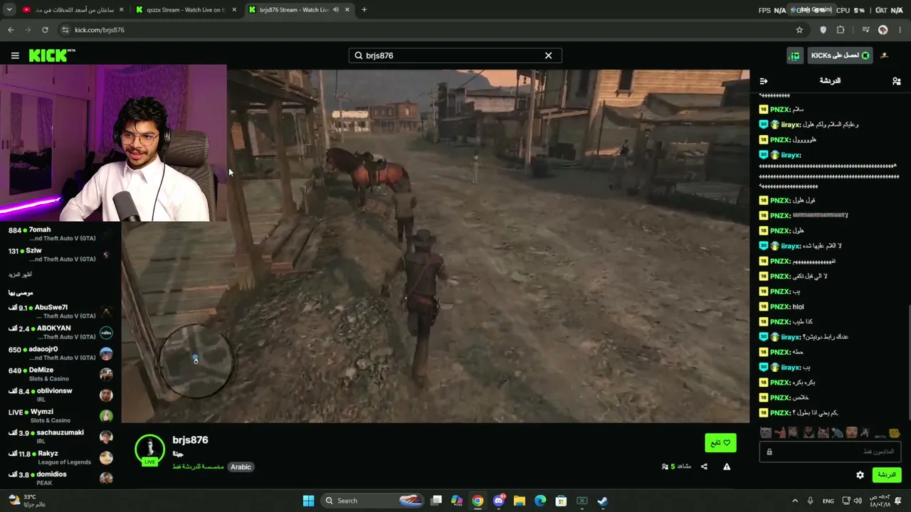Close the YouTube browser tab
Viewport: 911px width, 512px height.
click(x=121, y=10)
